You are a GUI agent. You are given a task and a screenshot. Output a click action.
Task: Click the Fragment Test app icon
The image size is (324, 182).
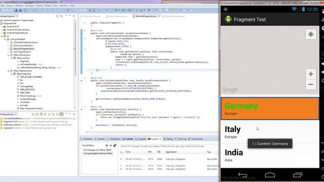coord(228,19)
